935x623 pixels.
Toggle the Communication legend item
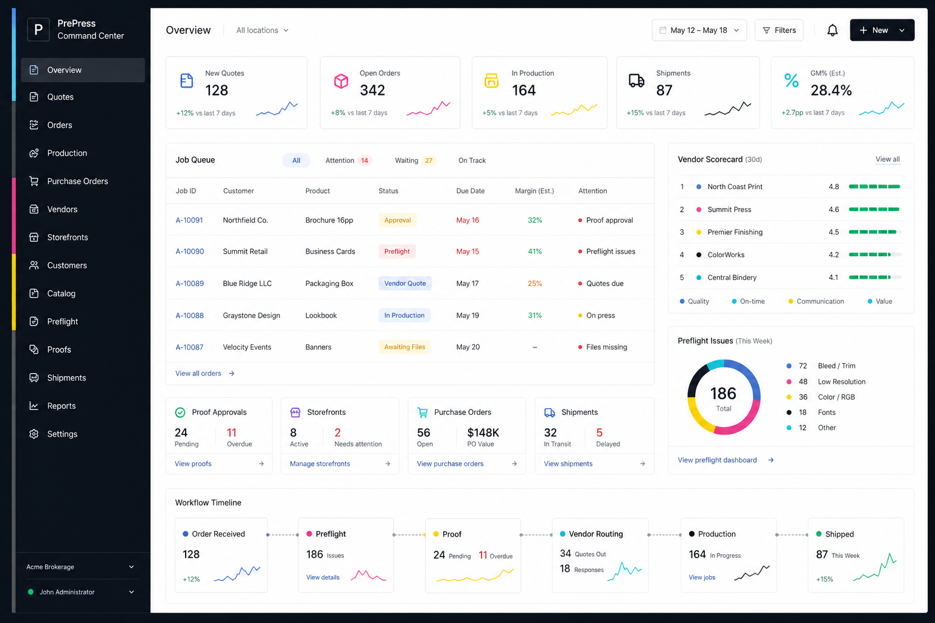coord(816,301)
